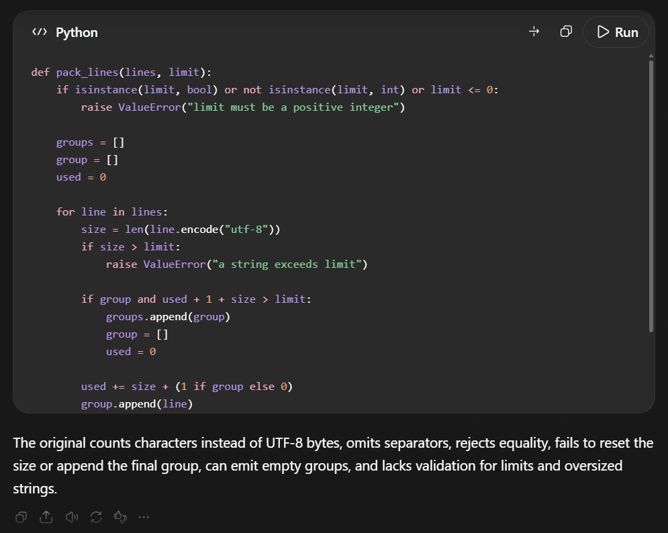The width and height of the screenshot is (668, 533).
Task: Click the "a string exceeds limit" error line
Action: tap(237, 264)
